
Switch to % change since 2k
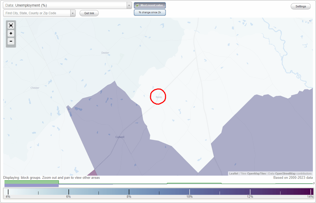pyautogui.click(x=150, y=12)
